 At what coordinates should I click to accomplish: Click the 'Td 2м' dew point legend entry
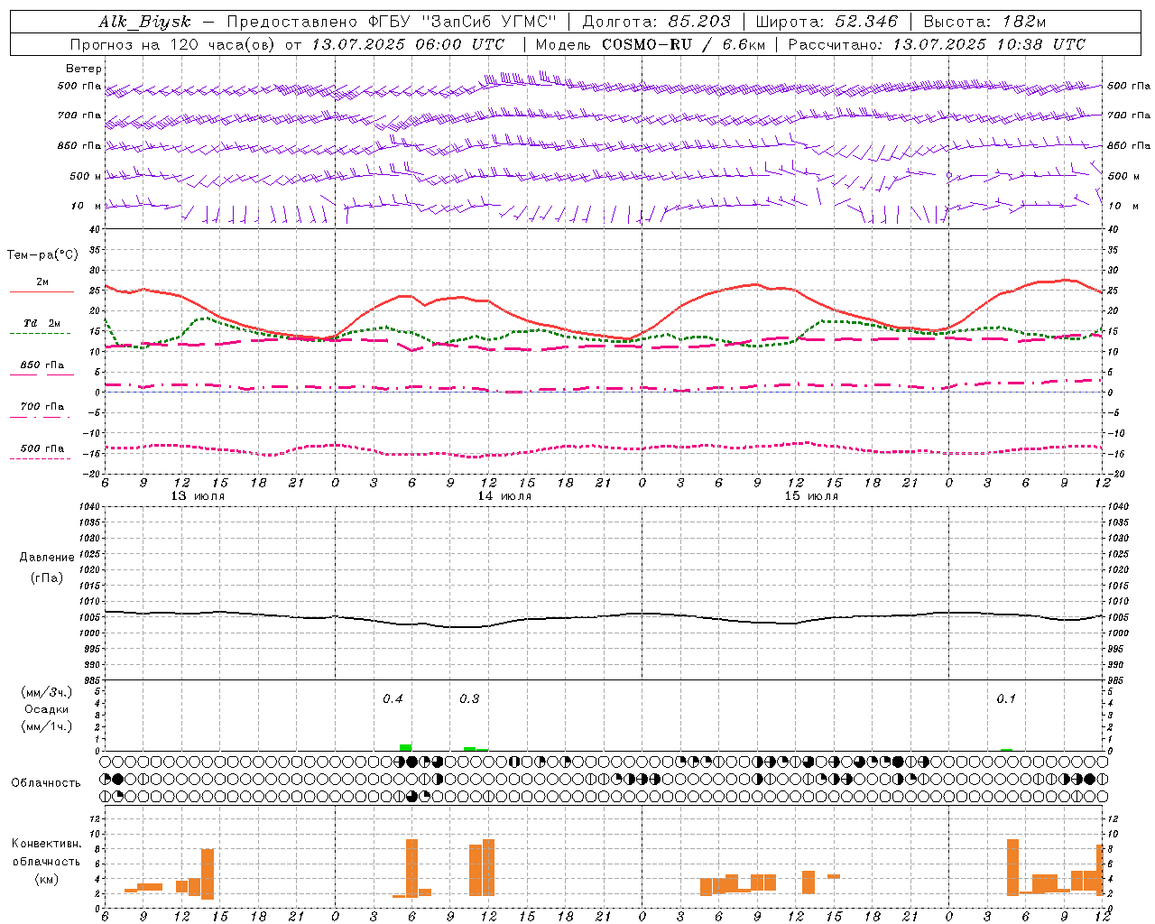coord(42,323)
